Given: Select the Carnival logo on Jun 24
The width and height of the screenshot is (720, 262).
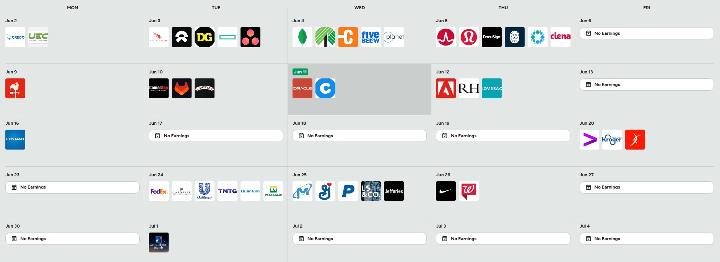Looking at the screenshot, I should click(182, 191).
